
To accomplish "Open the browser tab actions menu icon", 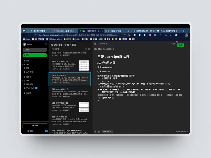I will coord(24,31).
